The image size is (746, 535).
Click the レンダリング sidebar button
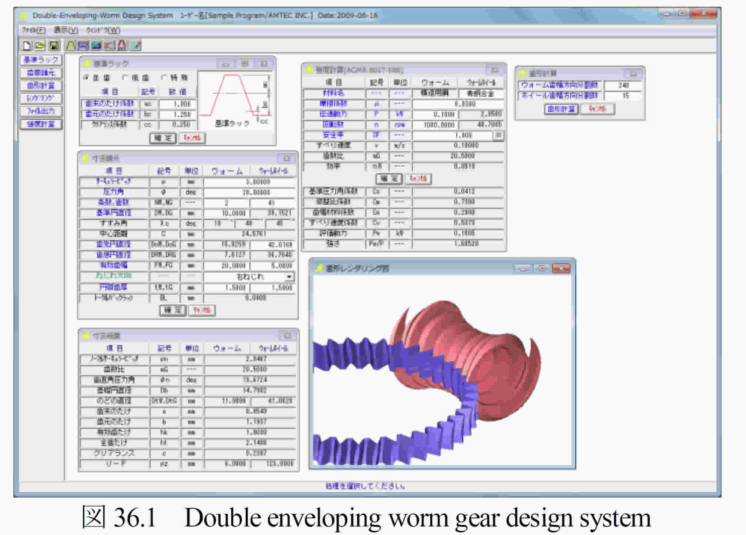[x=41, y=98]
